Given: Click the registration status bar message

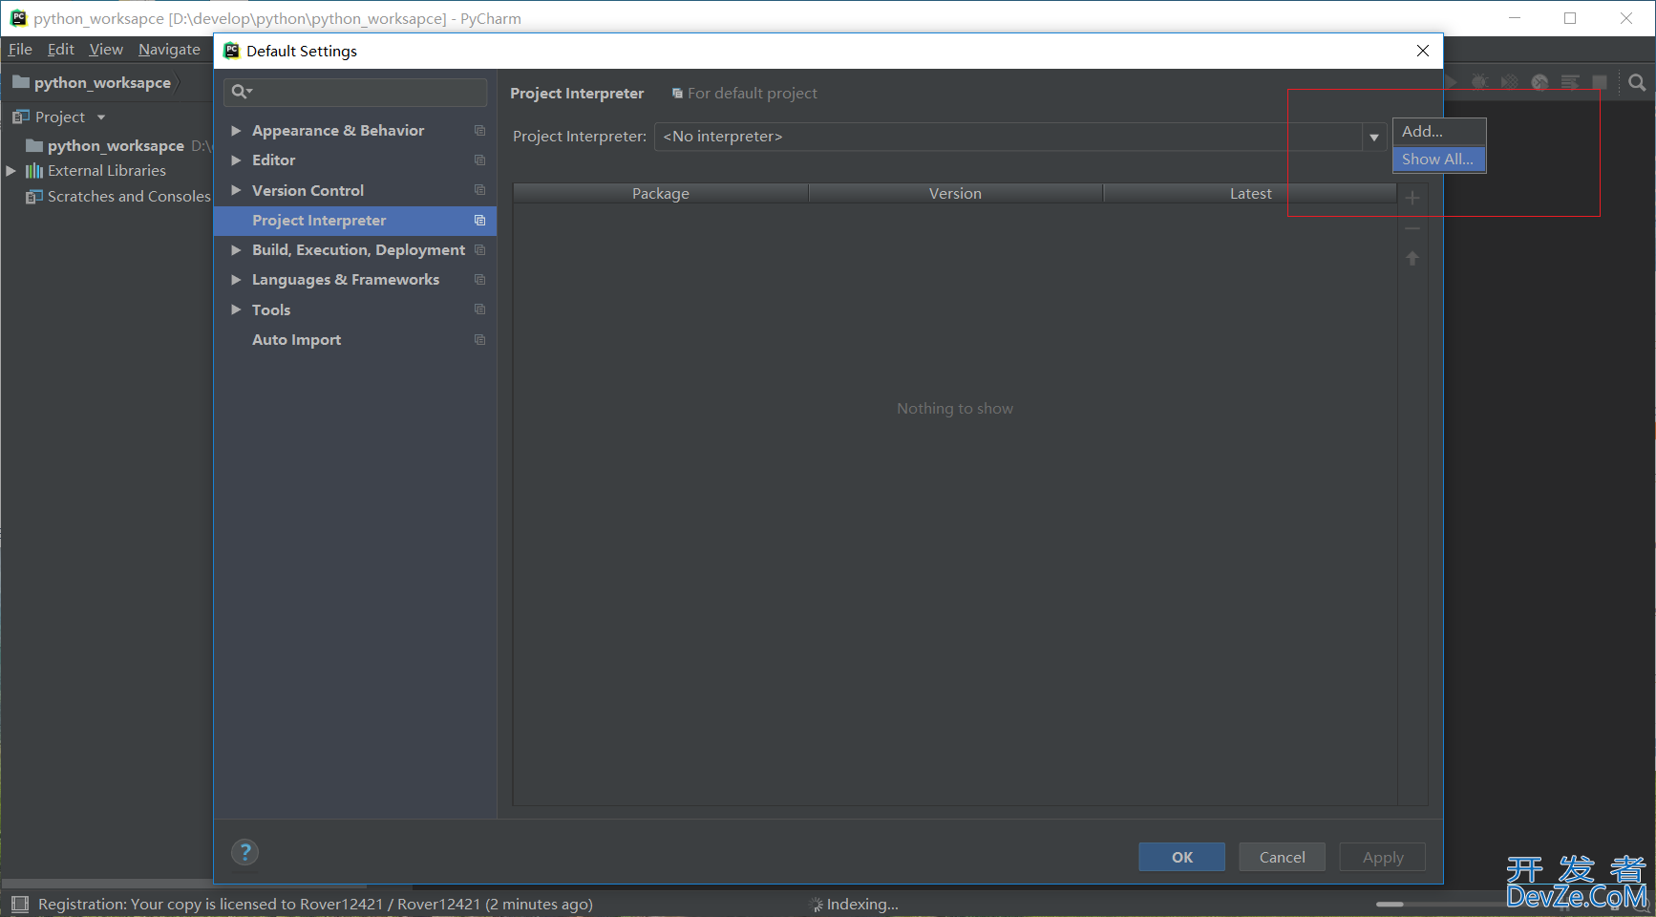Looking at the screenshot, I should [x=315, y=904].
